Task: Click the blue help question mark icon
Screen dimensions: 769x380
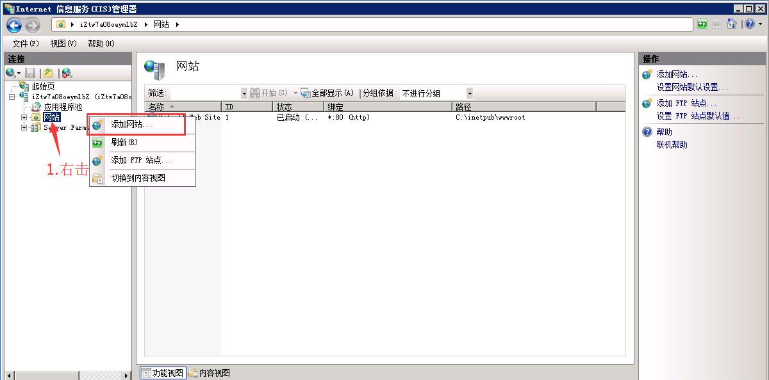Action: coord(749,24)
